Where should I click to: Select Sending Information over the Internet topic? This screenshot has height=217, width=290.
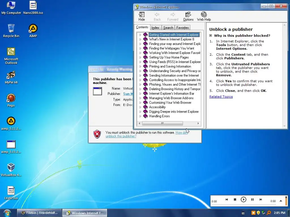174,75
